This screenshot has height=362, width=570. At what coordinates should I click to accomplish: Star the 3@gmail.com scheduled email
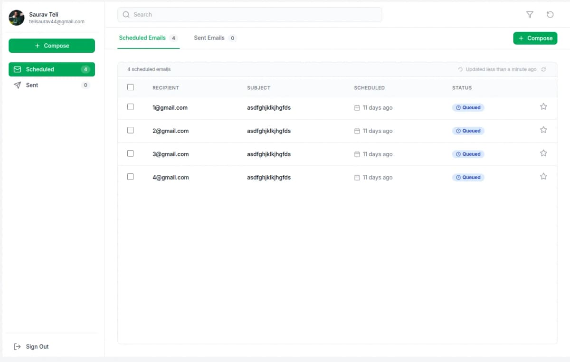click(543, 153)
